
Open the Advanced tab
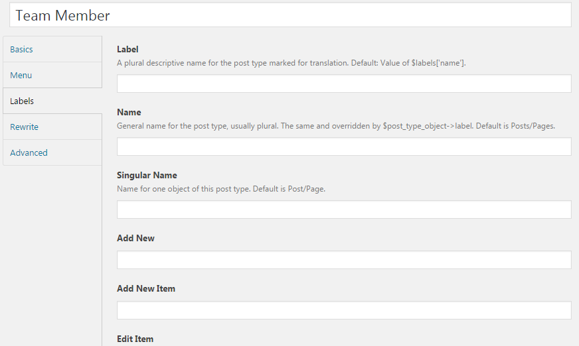pyautogui.click(x=52, y=152)
